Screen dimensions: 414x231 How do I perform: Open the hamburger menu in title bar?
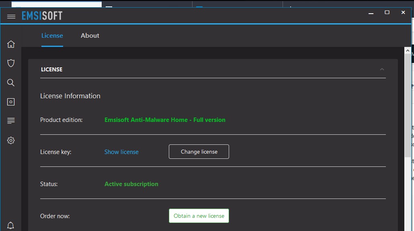(x=11, y=16)
